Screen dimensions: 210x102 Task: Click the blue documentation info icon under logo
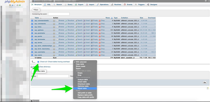tap(12, 5)
